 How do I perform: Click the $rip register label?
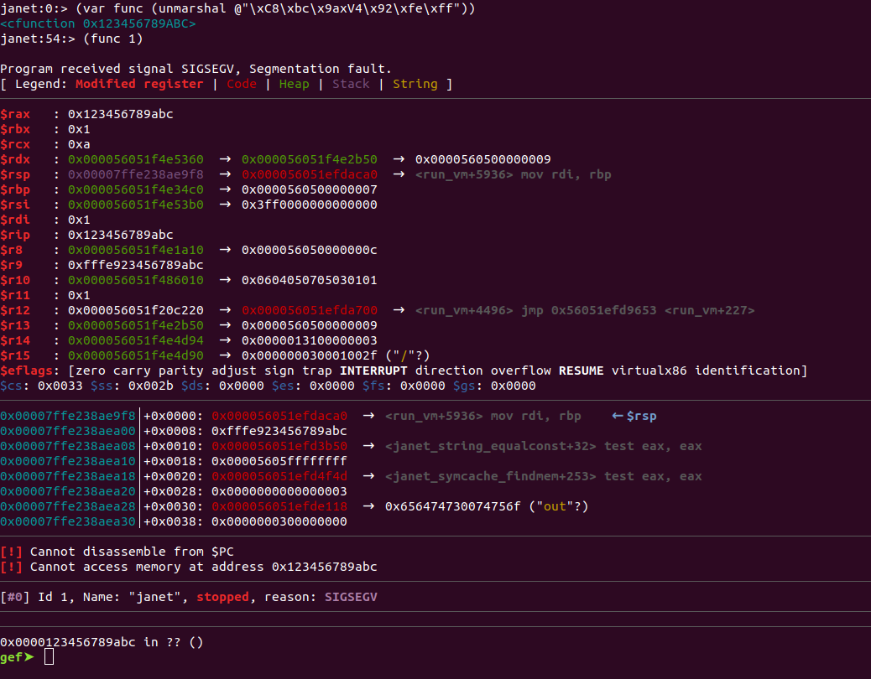pos(15,235)
